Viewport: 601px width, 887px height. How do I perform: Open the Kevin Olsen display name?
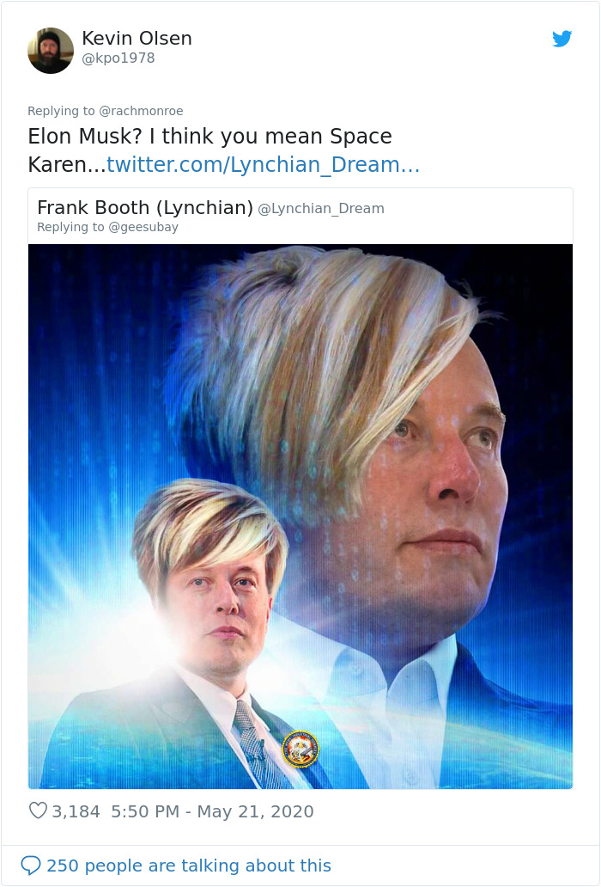tap(137, 39)
